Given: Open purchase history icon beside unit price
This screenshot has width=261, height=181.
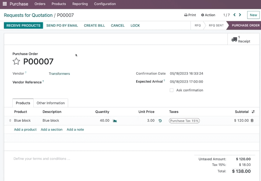Looking at the screenshot, I should (160, 121).
